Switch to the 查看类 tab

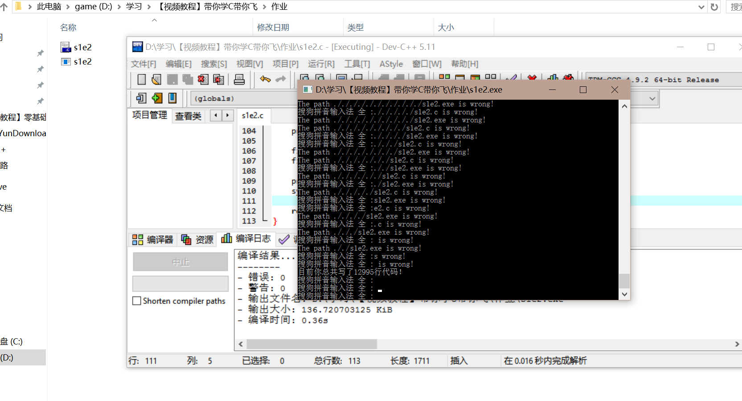[x=188, y=116]
